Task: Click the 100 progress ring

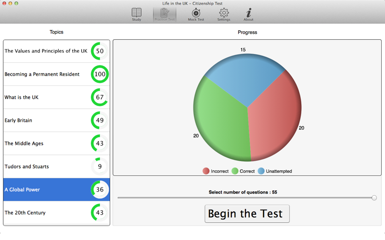Action: pyautogui.click(x=100, y=74)
